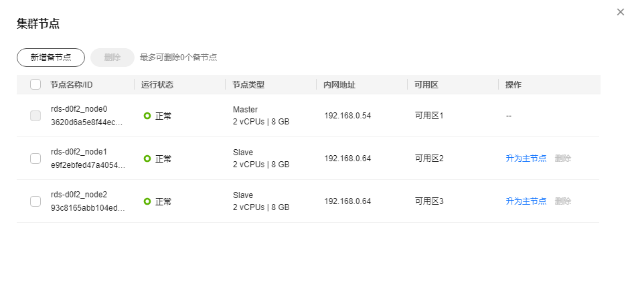Screen dimensions: 632x291
Task: Click the 节点名称/ID column header
Action: tap(71, 85)
